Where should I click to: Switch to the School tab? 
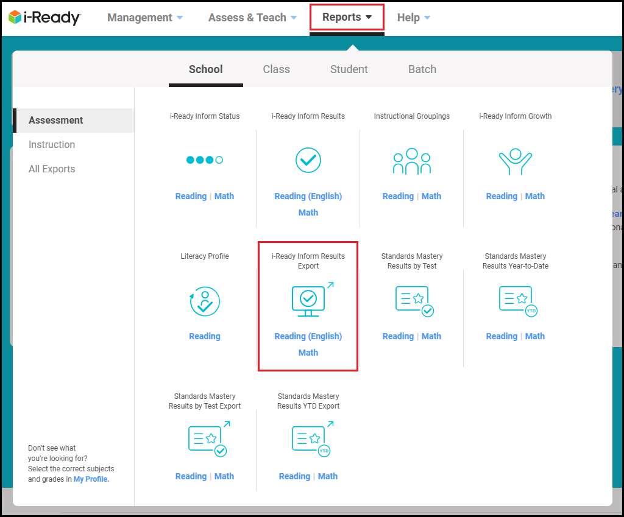tap(206, 69)
